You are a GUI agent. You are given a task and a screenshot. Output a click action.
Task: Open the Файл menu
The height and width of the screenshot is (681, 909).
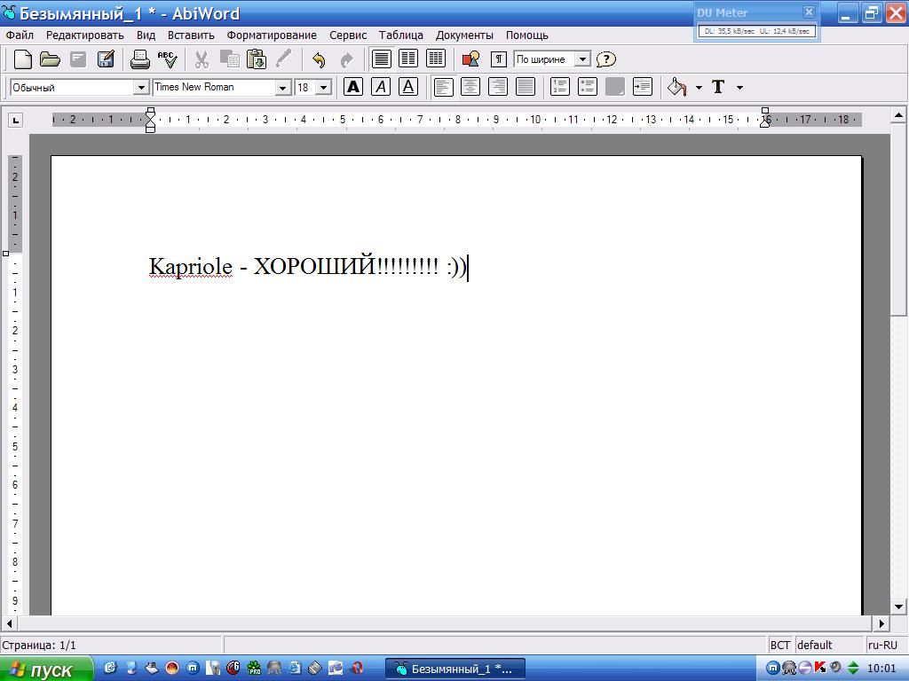tap(20, 35)
